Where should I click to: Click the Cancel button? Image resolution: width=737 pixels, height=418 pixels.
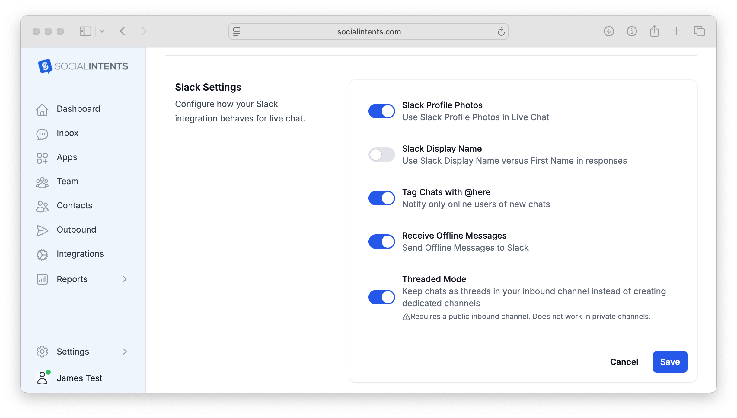(x=624, y=362)
